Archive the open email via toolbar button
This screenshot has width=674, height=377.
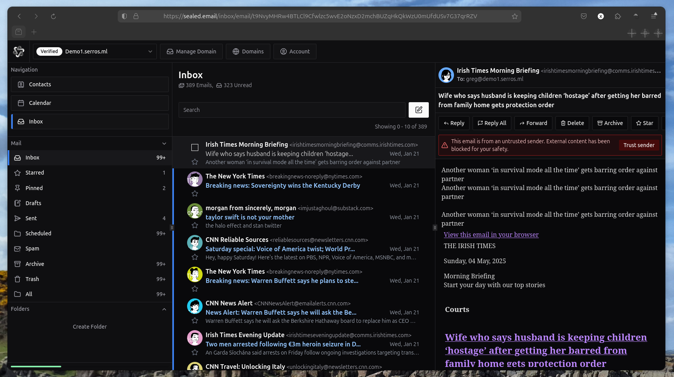pyautogui.click(x=610, y=123)
